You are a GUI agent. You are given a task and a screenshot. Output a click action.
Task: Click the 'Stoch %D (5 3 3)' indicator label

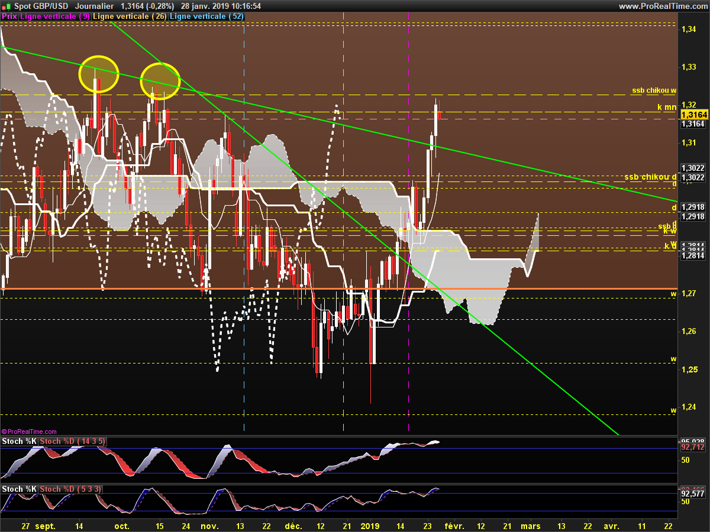tap(72, 489)
